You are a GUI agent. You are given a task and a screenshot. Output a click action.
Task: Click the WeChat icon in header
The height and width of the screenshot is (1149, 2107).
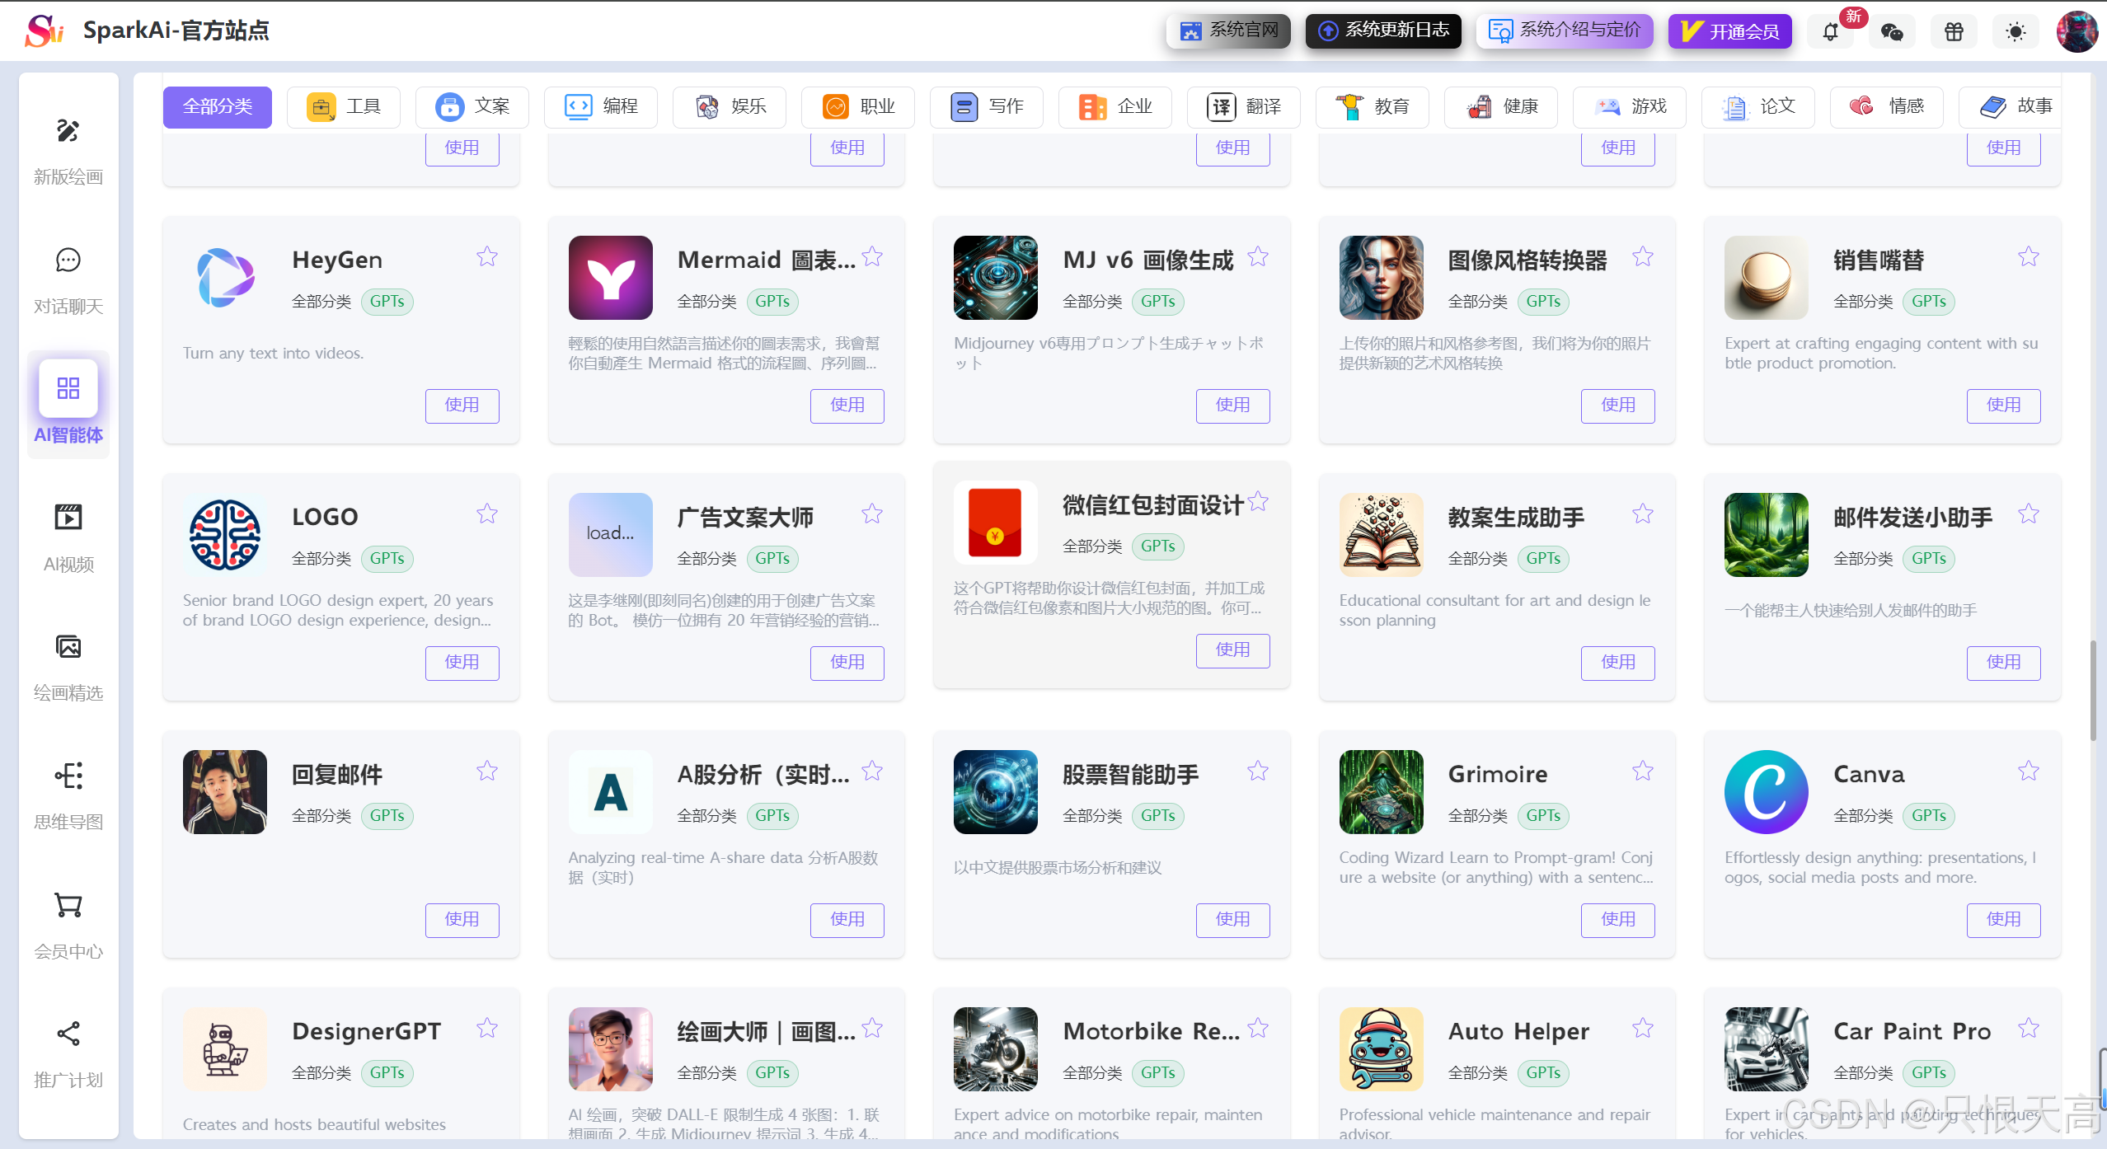(x=1893, y=31)
